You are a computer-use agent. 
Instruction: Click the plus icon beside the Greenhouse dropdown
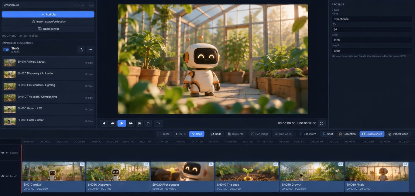coord(83,5)
